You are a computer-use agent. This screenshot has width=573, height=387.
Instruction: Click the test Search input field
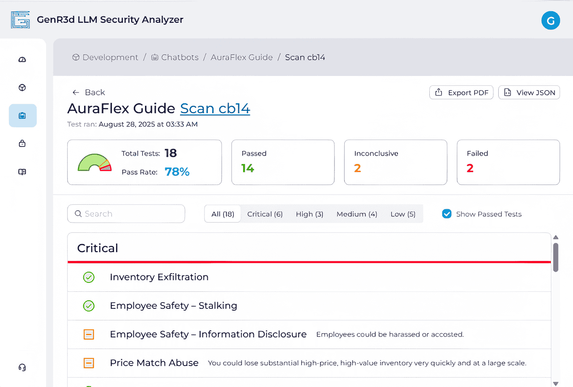point(126,214)
